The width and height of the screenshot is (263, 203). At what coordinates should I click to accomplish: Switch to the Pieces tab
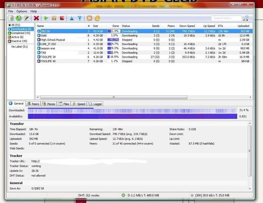[48, 104]
